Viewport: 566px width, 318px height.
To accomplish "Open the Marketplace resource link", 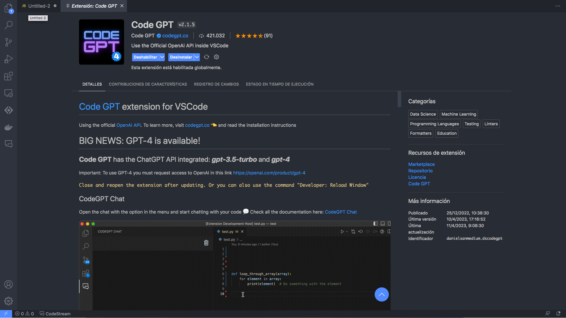I will (x=421, y=164).
